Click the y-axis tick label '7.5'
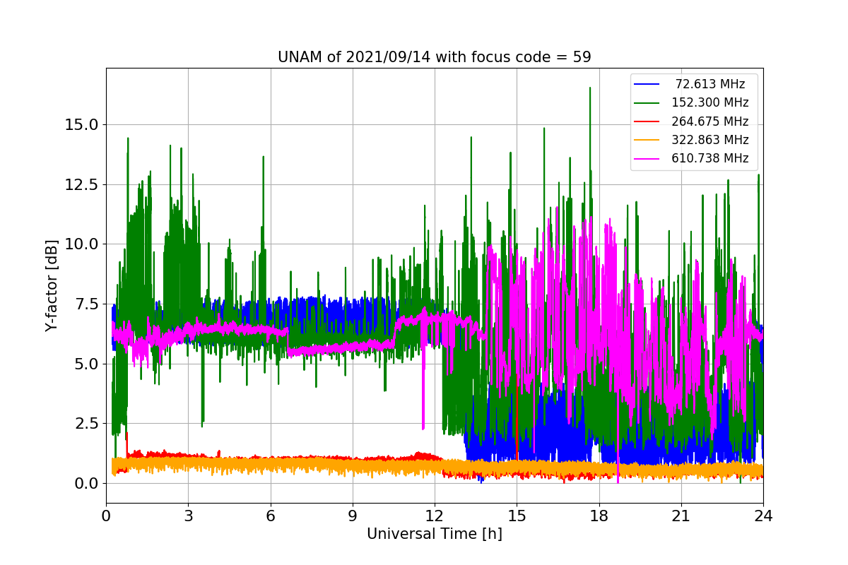This screenshot has width=848, height=565. click(88, 304)
